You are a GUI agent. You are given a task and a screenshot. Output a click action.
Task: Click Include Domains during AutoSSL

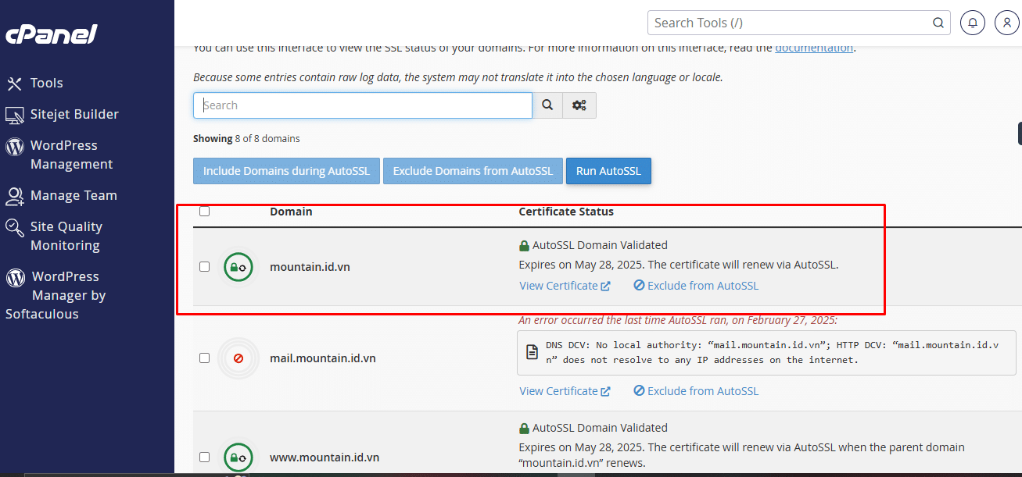pyautogui.click(x=286, y=171)
